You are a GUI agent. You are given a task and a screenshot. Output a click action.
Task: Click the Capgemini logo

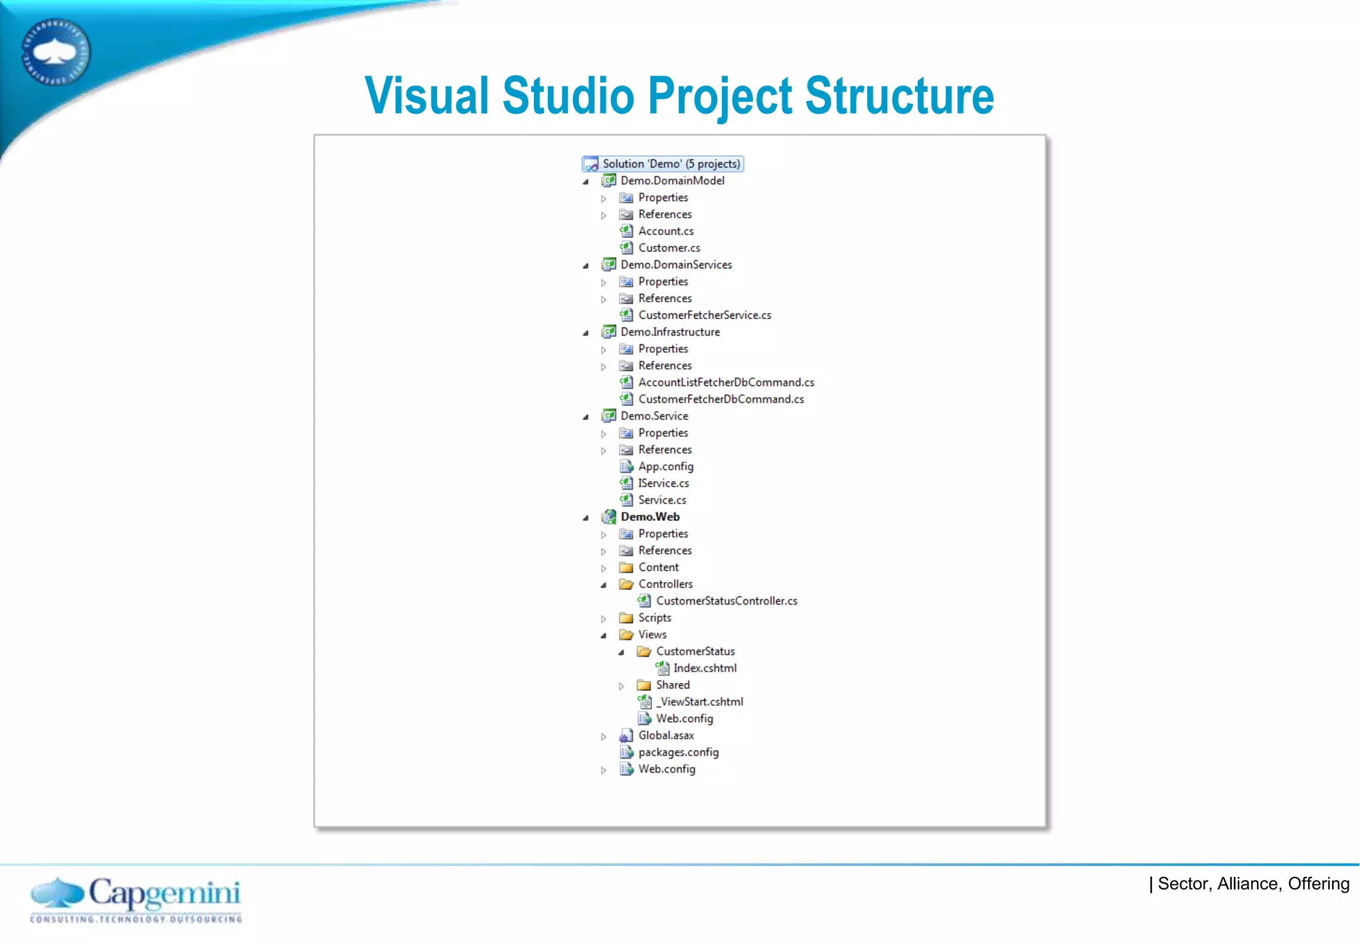(x=136, y=898)
